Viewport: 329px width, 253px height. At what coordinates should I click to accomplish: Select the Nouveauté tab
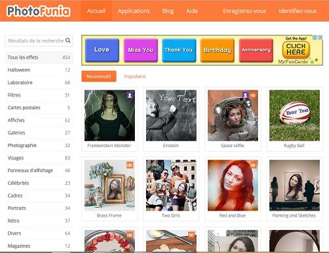click(99, 76)
